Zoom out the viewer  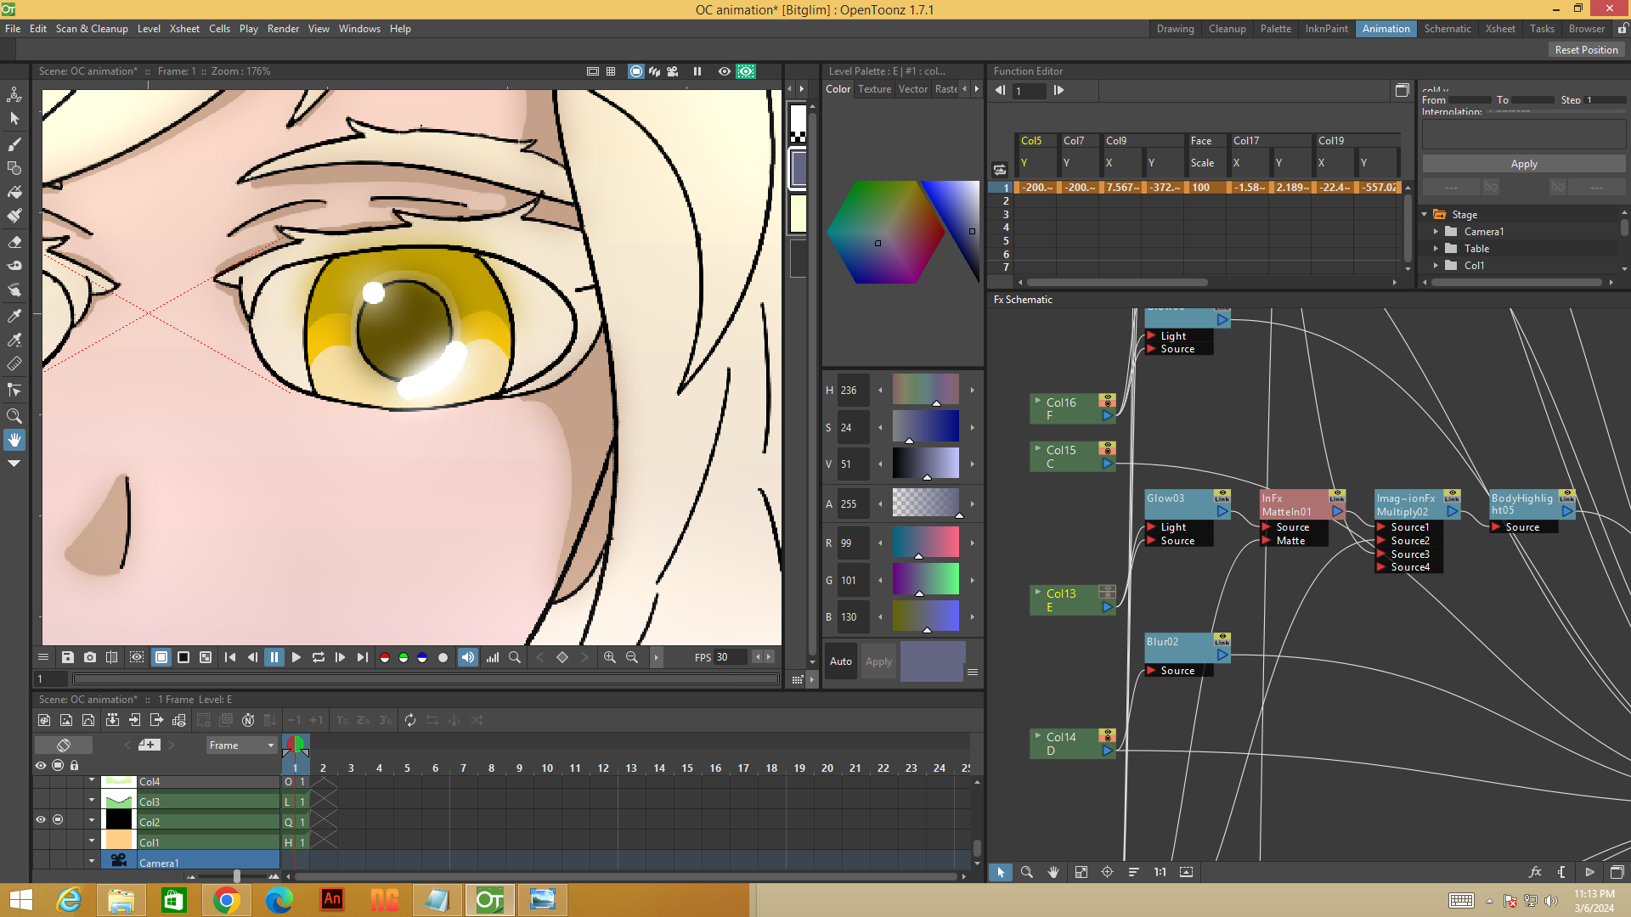[x=632, y=657]
